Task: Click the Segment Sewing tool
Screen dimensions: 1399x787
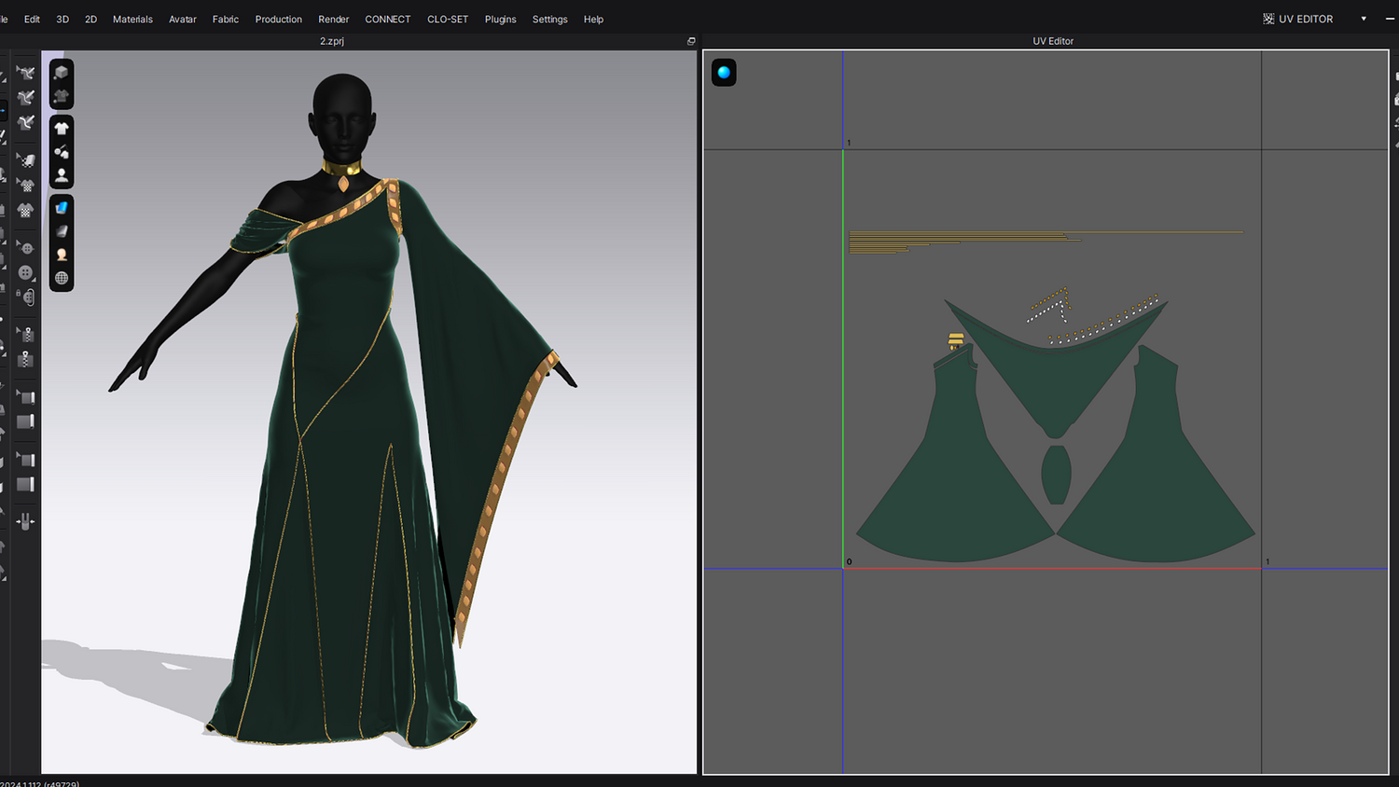Action: tap(26, 98)
